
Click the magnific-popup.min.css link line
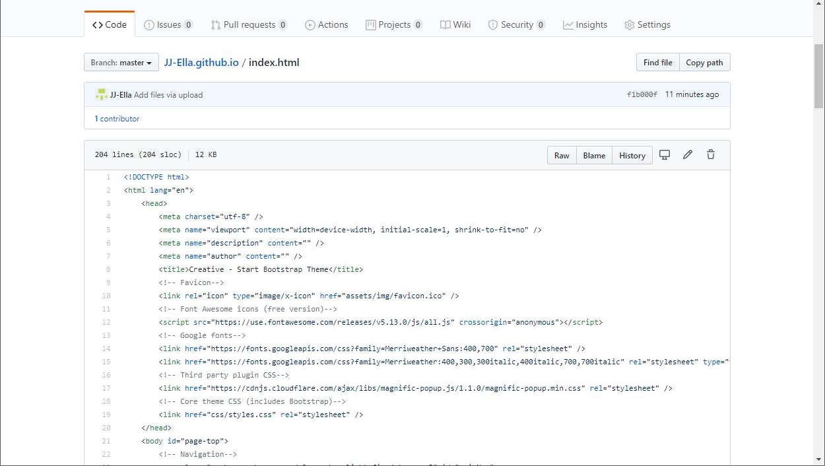[416, 388]
